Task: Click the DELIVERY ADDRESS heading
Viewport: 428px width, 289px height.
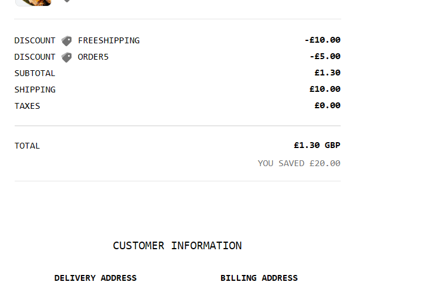Action: point(95,278)
